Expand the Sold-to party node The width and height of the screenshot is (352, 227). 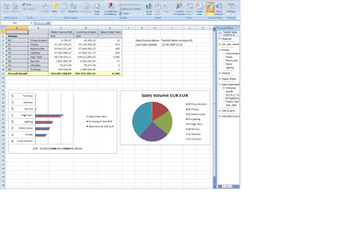tap(220, 111)
